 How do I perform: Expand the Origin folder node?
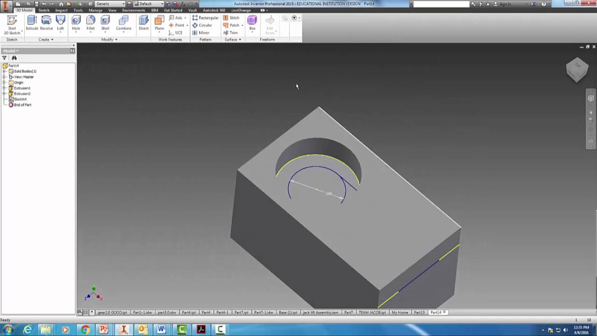pos(5,83)
